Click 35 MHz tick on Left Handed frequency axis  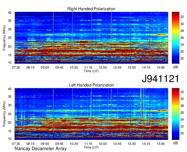(x=10, y=97)
